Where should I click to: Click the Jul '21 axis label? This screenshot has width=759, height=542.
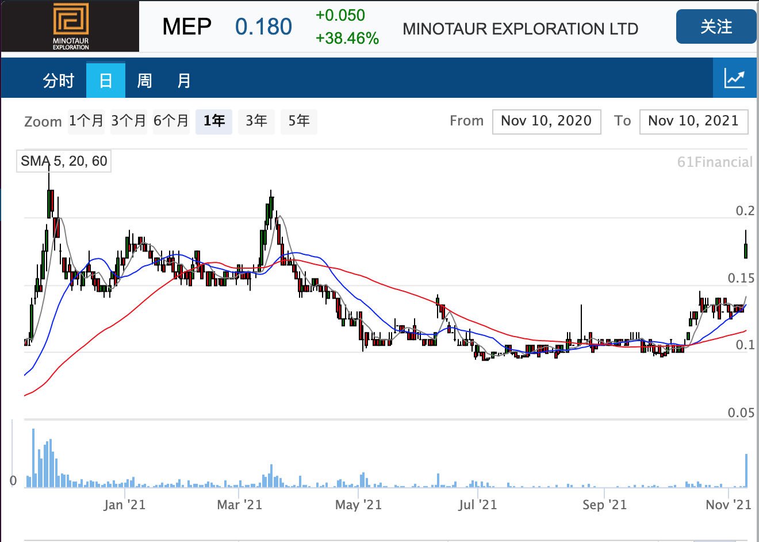coord(477,505)
